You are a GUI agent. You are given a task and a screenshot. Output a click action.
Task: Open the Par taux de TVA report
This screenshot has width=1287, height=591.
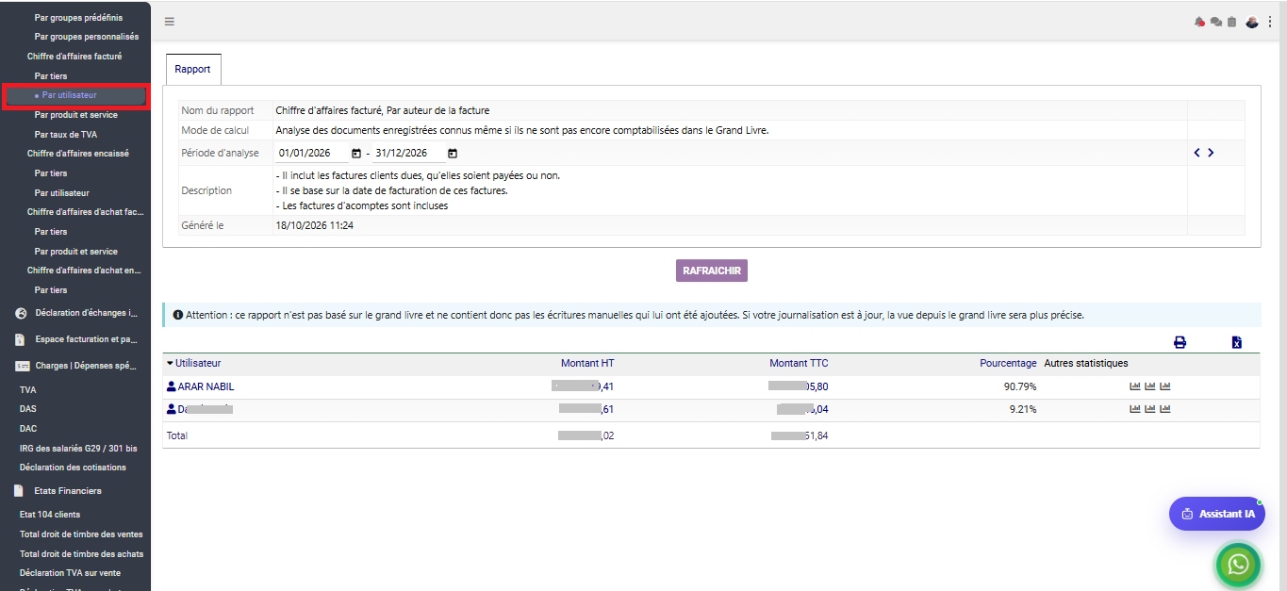tap(66, 135)
